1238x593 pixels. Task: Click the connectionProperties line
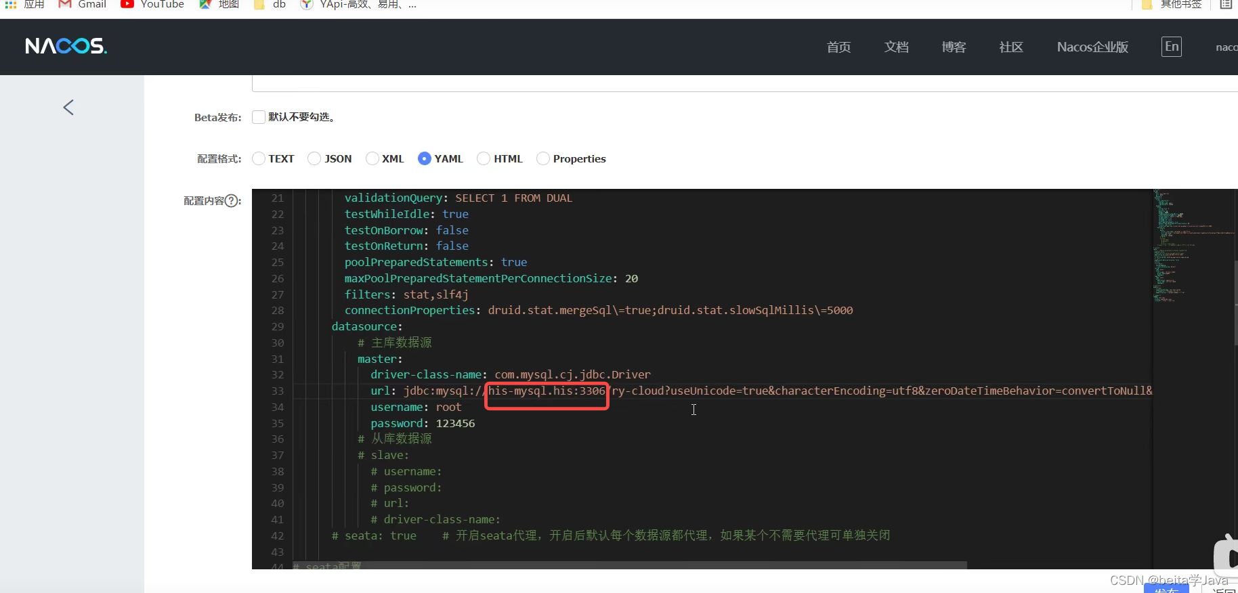599,310
